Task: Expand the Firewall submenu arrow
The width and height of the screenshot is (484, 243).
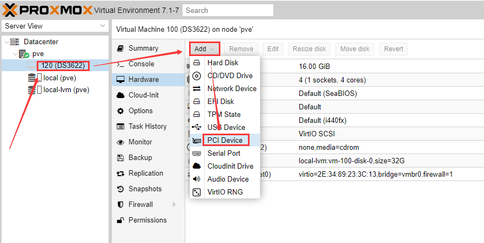Action: click(174, 205)
